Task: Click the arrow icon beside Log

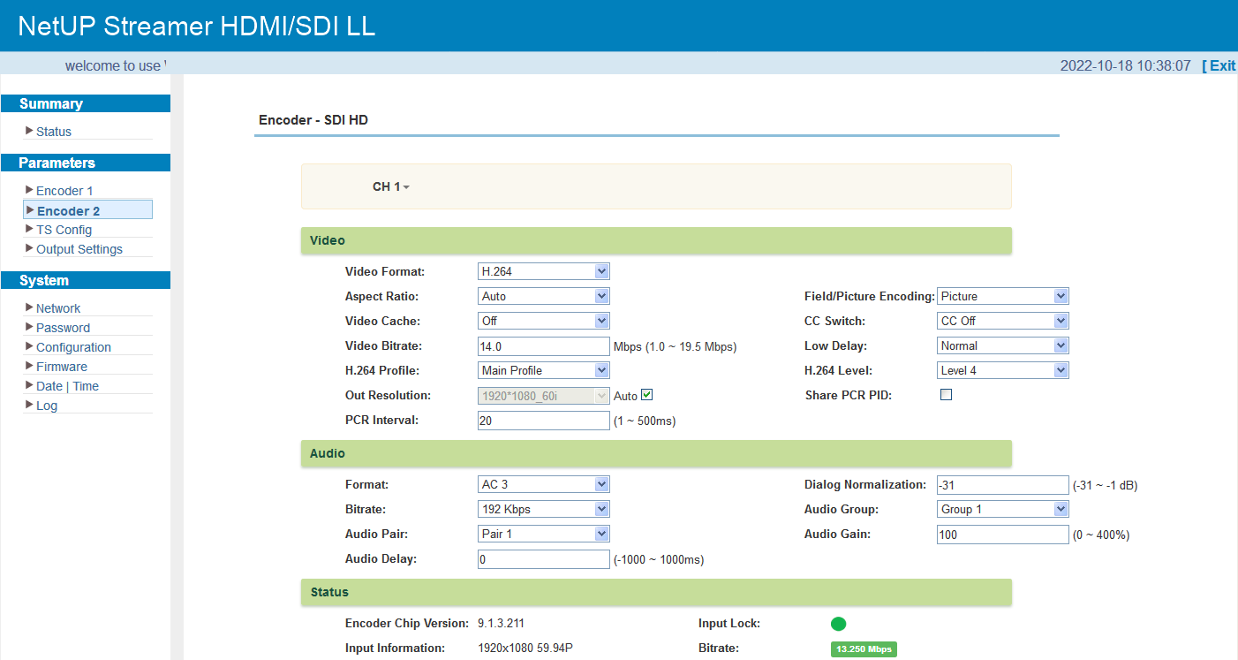Action: point(30,405)
